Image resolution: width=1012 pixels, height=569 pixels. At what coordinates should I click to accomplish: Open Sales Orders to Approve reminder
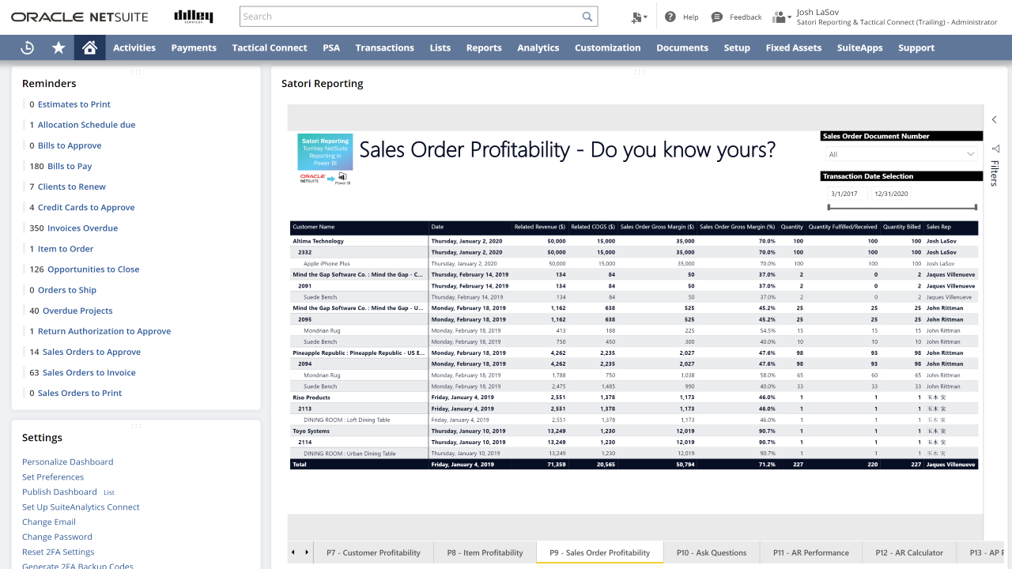click(92, 352)
